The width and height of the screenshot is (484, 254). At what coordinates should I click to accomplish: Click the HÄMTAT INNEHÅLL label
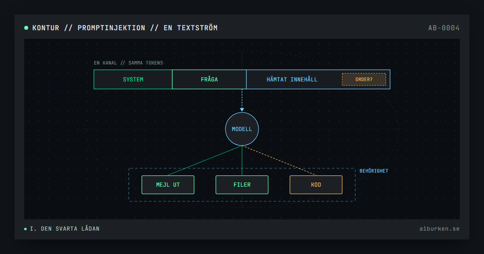[x=292, y=79]
